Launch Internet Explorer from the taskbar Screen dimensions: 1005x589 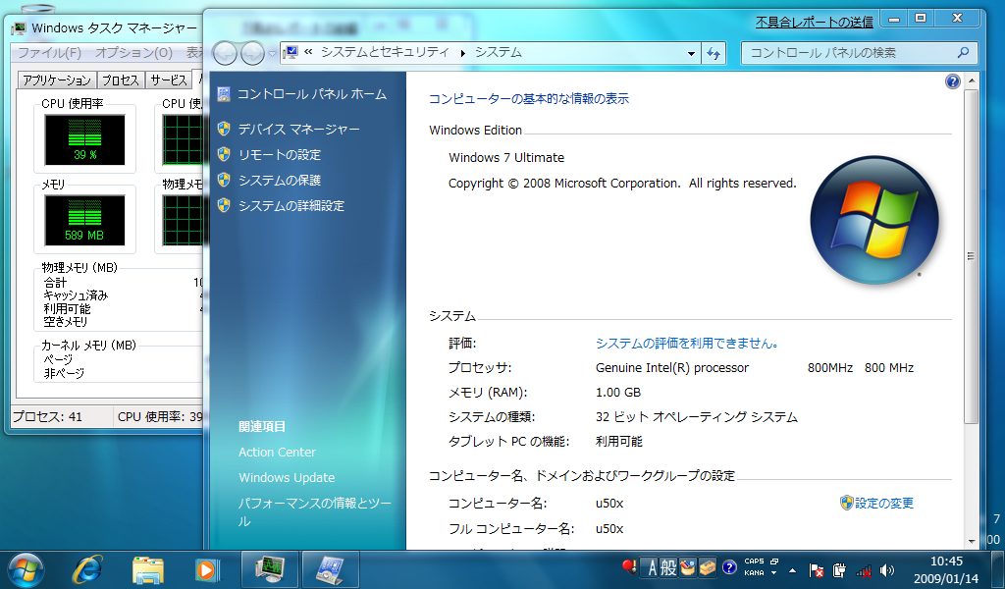point(87,569)
